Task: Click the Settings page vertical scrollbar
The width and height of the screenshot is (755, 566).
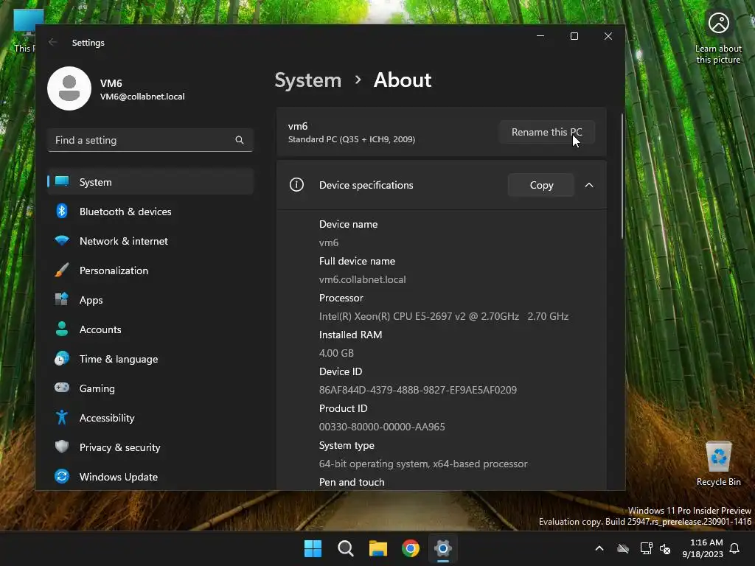Action: [x=622, y=176]
